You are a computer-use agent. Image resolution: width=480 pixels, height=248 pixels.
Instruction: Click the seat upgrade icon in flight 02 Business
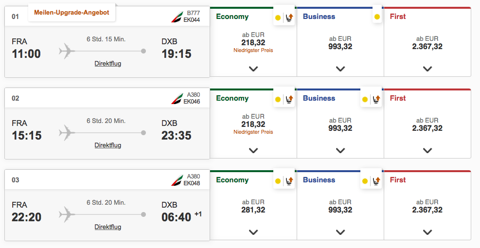coord(376,99)
